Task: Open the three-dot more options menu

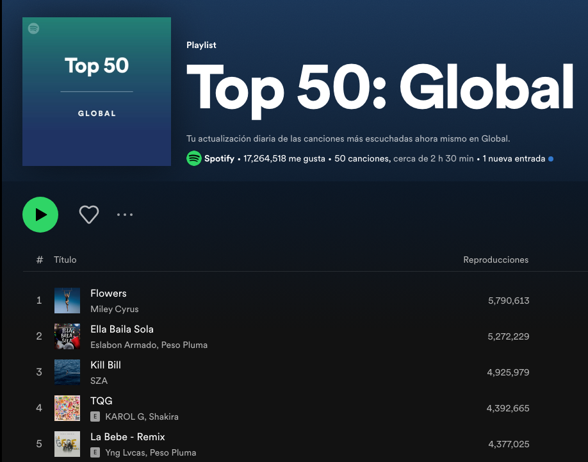Action: coord(125,215)
